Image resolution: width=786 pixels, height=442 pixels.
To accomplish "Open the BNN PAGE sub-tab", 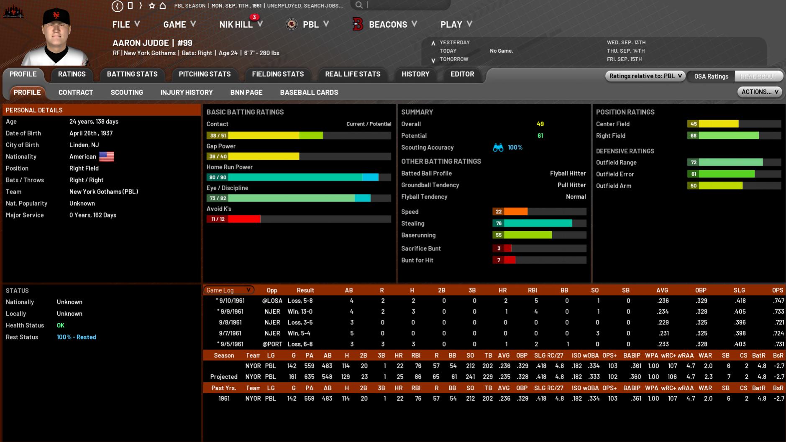I will (x=246, y=92).
